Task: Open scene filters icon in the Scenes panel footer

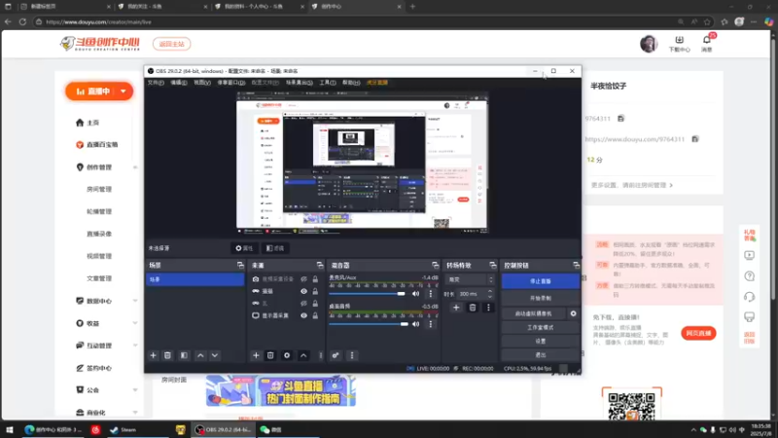Action: coord(184,355)
